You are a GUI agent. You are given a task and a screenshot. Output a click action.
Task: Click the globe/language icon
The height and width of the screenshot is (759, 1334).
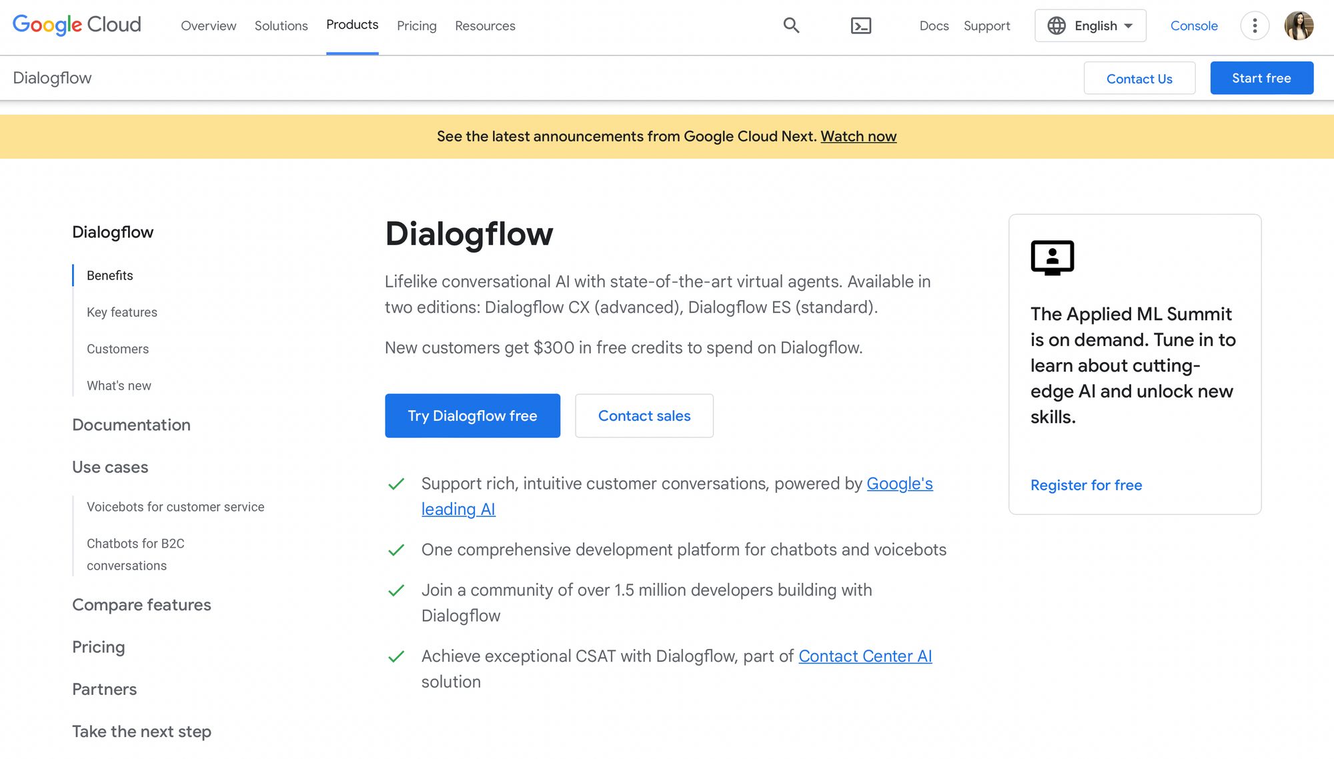tap(1059, 25)
